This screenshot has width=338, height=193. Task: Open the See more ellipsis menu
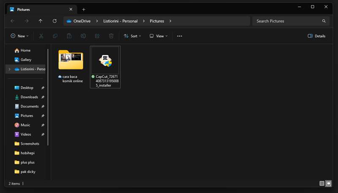pos(180,36)
